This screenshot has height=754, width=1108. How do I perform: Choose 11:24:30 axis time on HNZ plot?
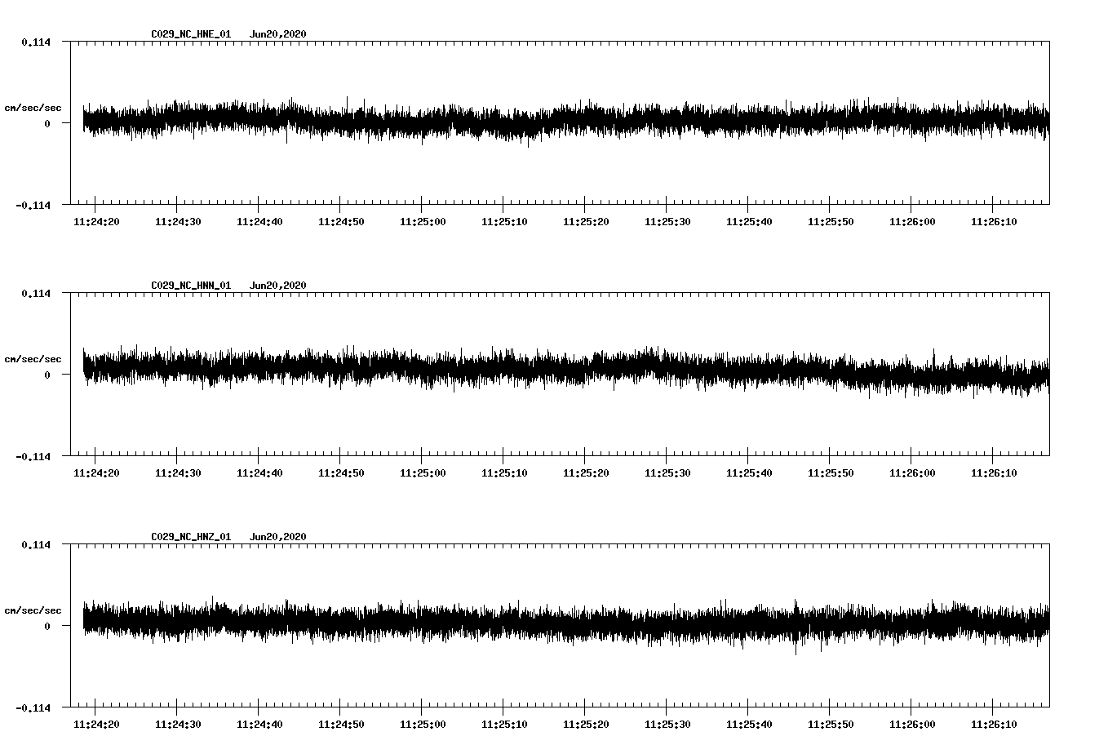(x=178, y=725)
